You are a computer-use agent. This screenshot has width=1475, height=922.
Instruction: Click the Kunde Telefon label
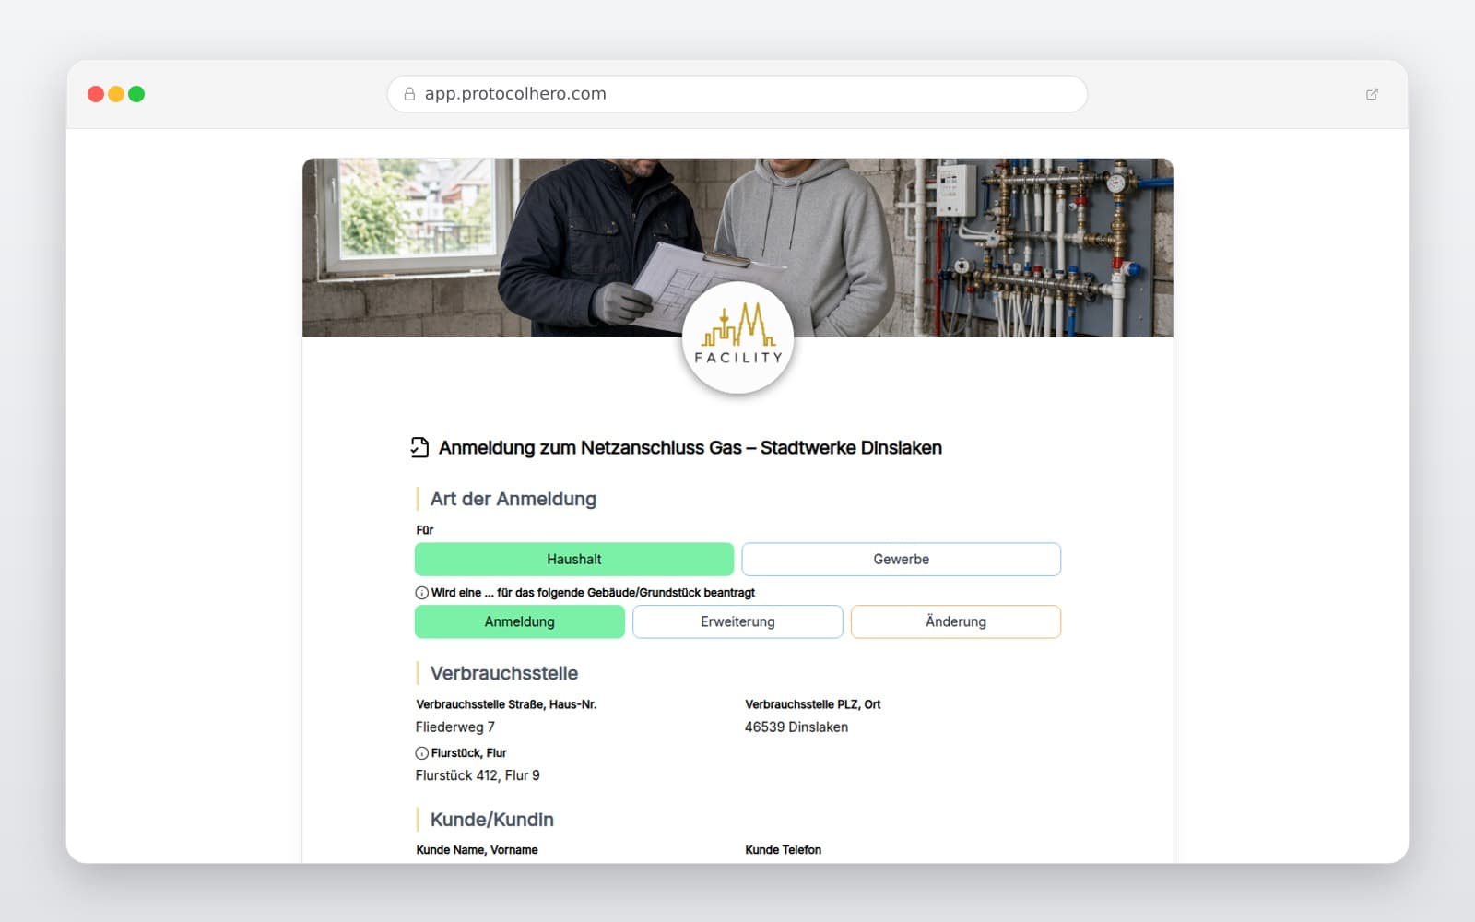coord(783,850)
